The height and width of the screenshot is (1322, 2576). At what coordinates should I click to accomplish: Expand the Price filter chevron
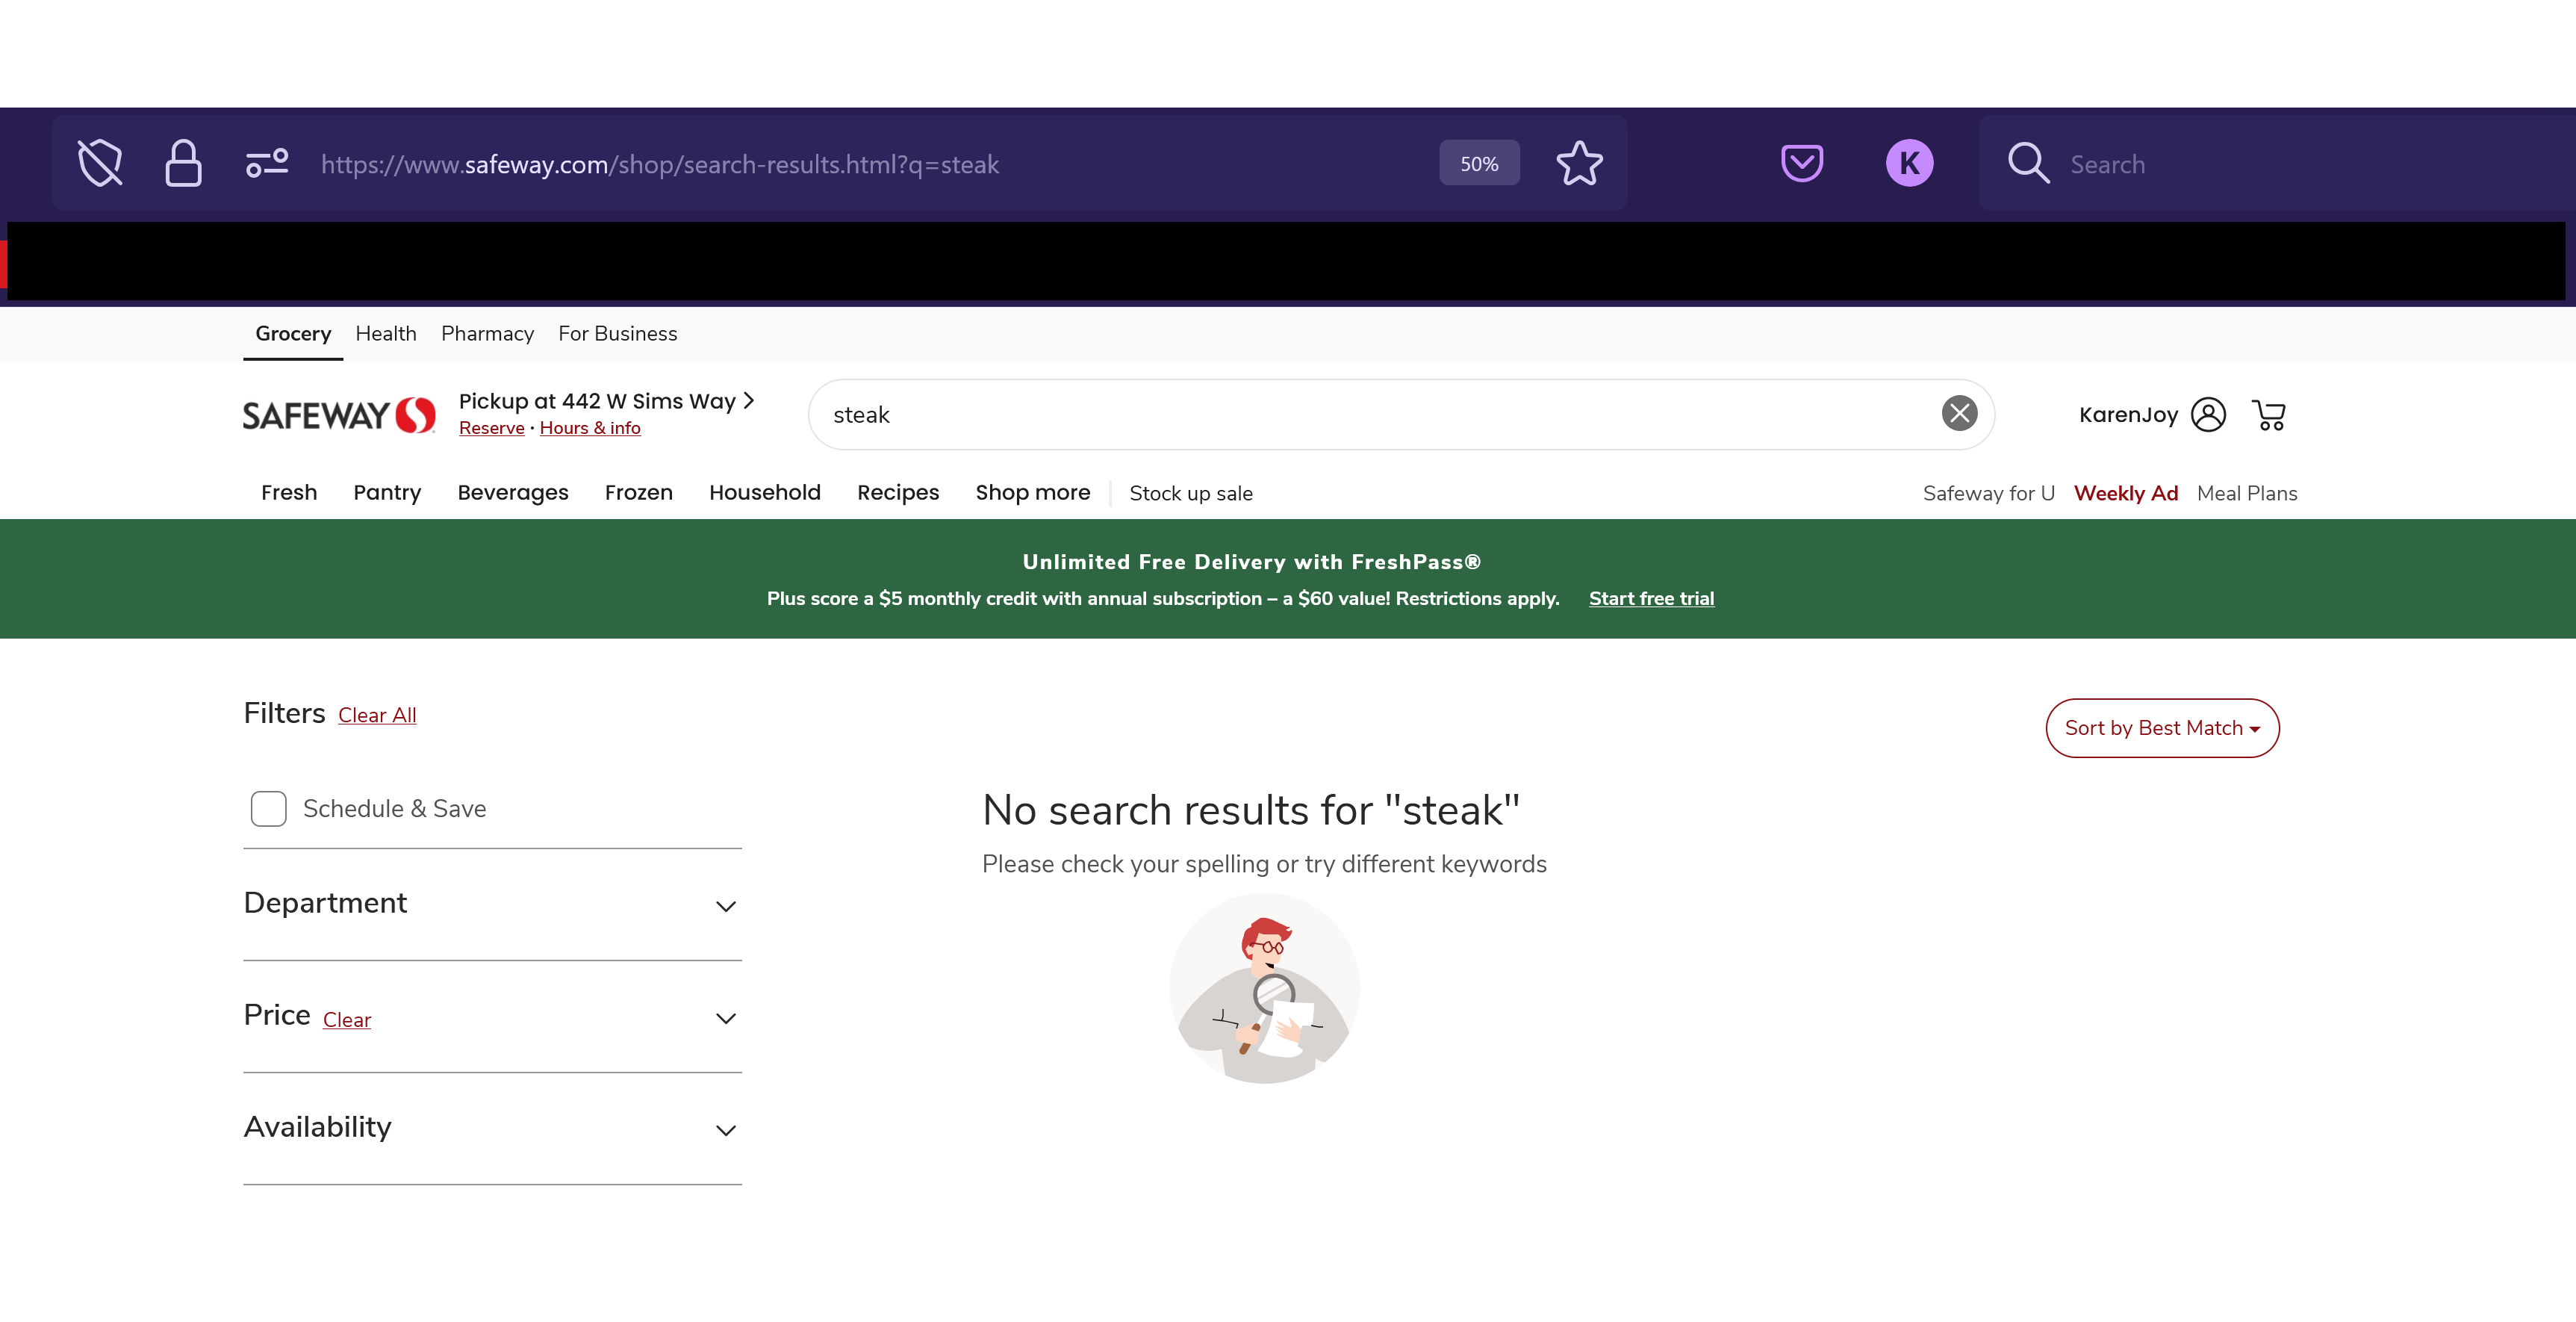tap(726, 1018)
